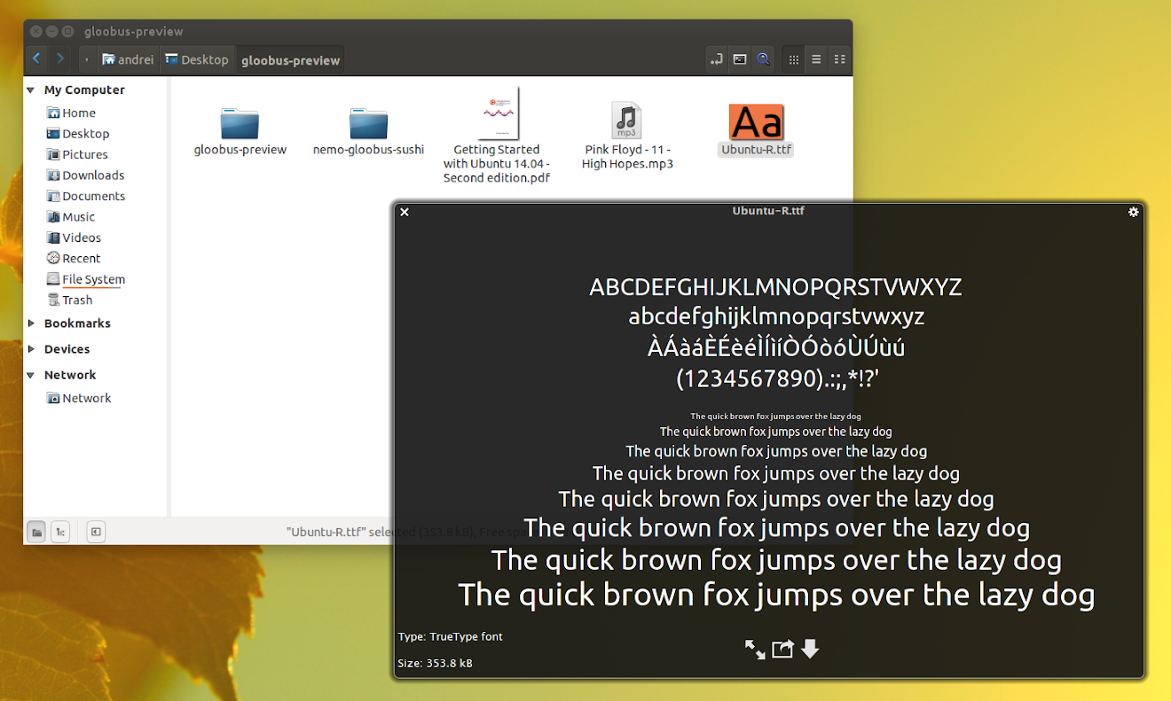Switch to icon grid view
This screenshot has width=1171, height=701.
pos(793,59)
